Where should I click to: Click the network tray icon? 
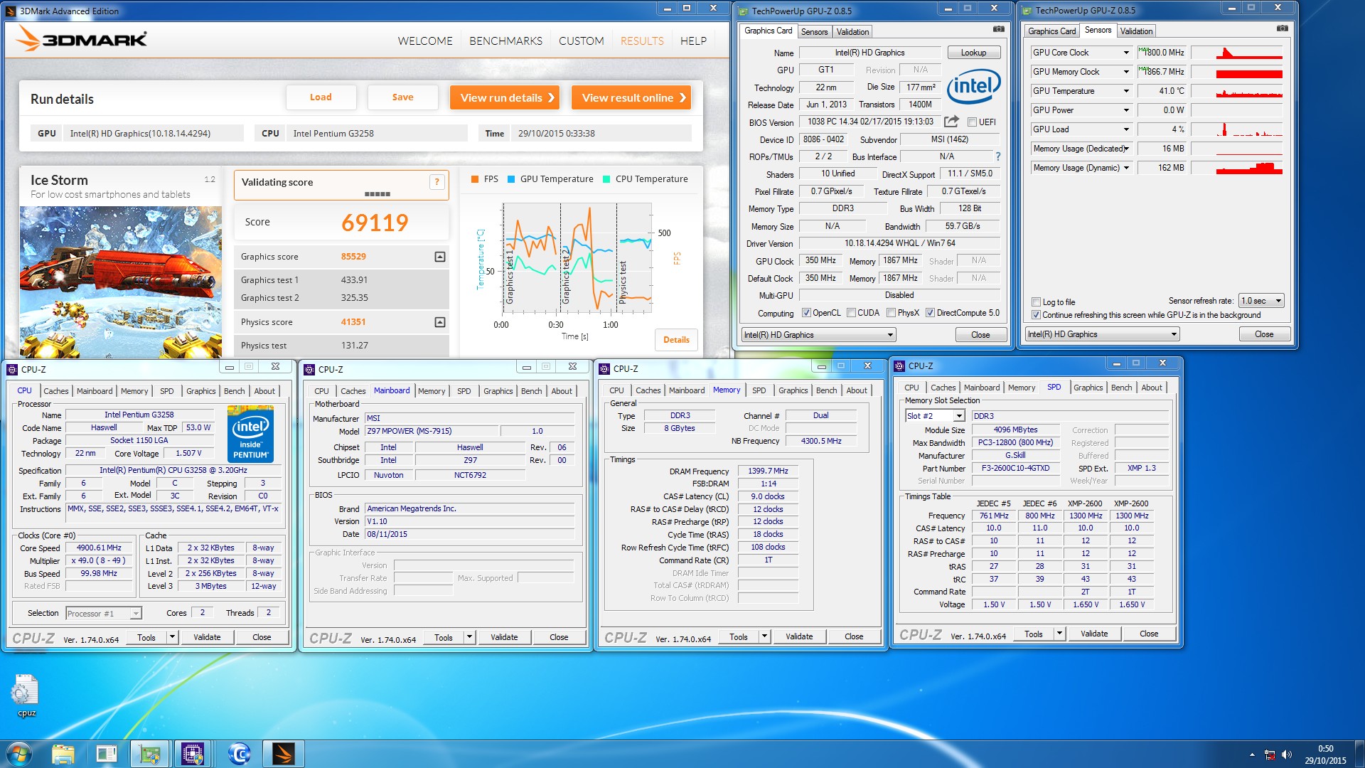1270,754
